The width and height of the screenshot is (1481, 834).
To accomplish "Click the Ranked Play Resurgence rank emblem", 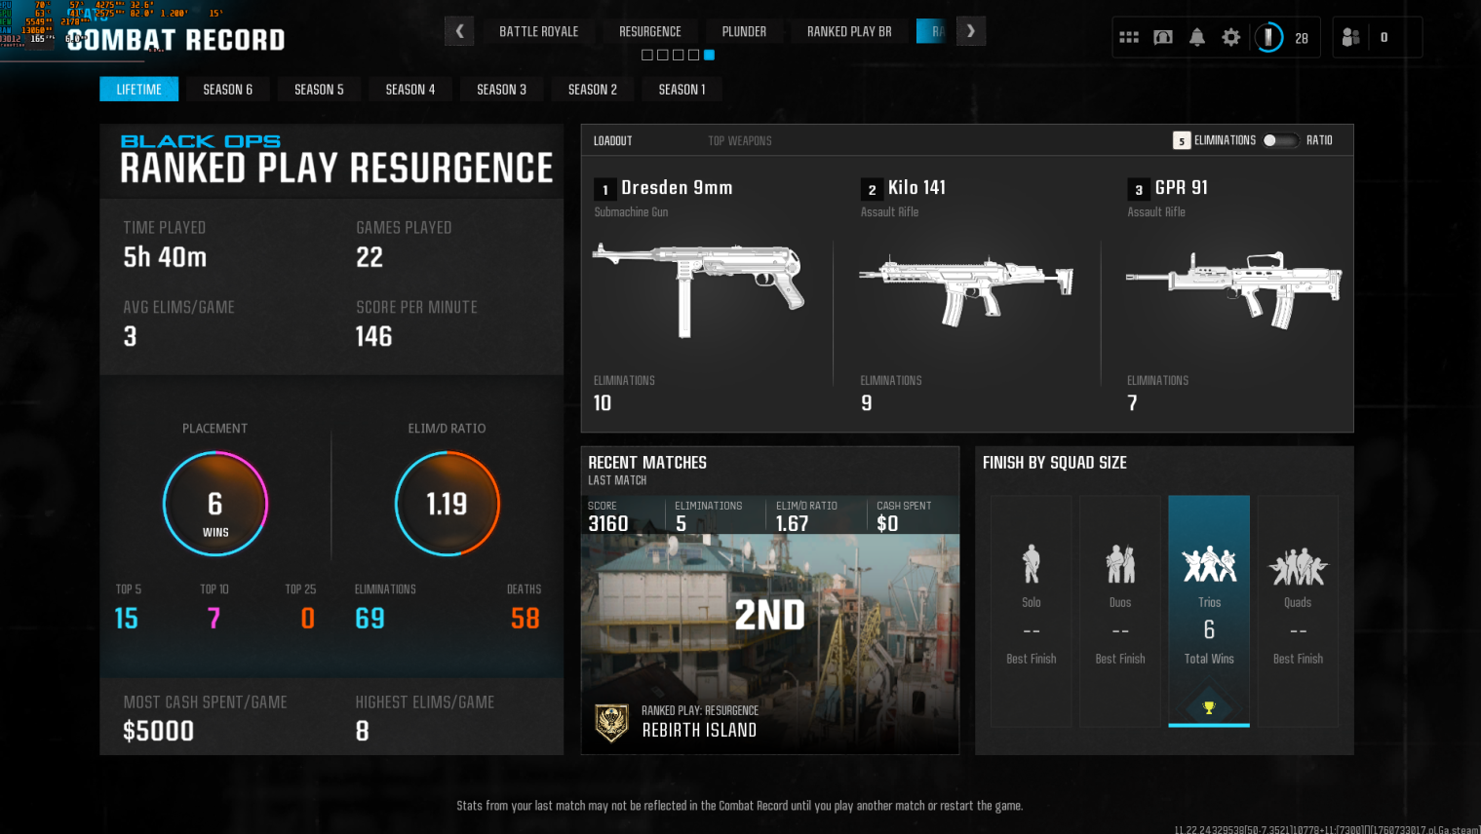I will pos(612,722).
